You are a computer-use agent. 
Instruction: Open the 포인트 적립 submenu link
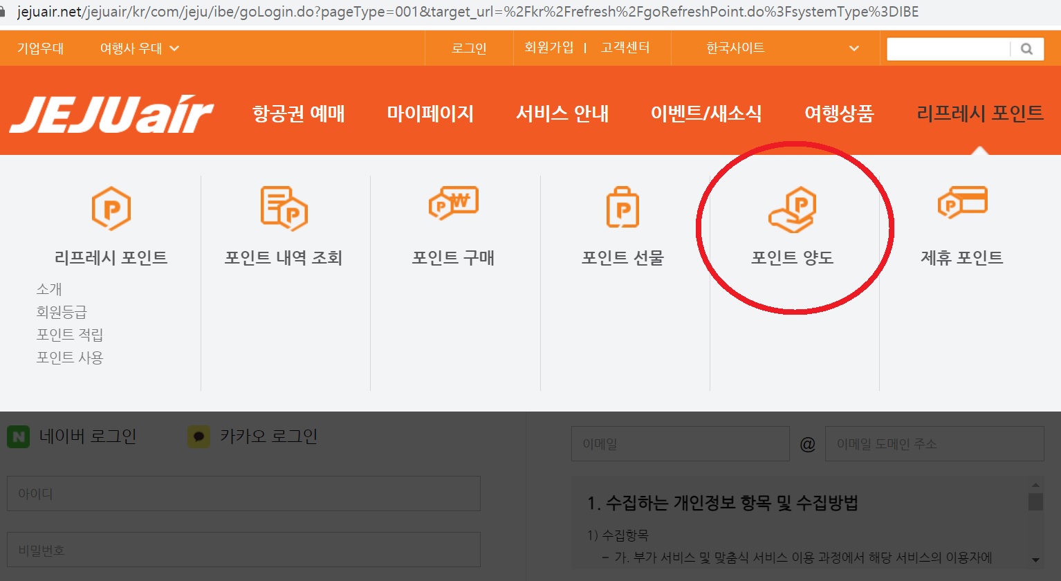[70, 335]
